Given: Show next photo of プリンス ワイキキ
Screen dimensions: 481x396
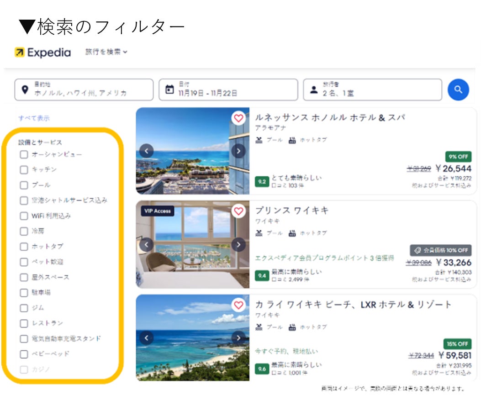Looking at the screenshot, I should (238, 244).
